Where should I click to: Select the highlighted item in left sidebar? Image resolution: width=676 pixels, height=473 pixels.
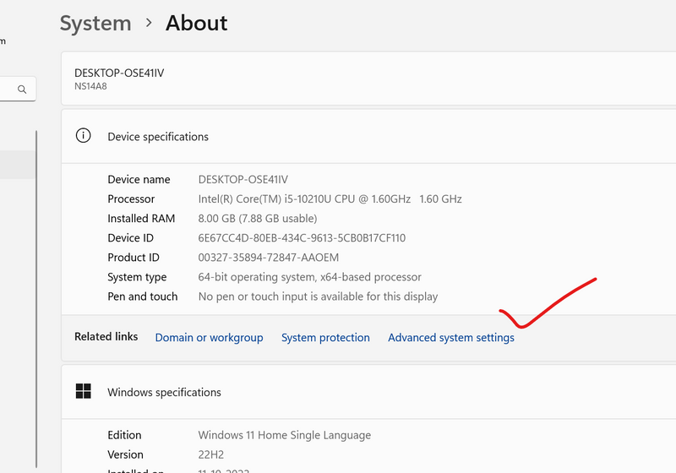[x=17, y=165]
